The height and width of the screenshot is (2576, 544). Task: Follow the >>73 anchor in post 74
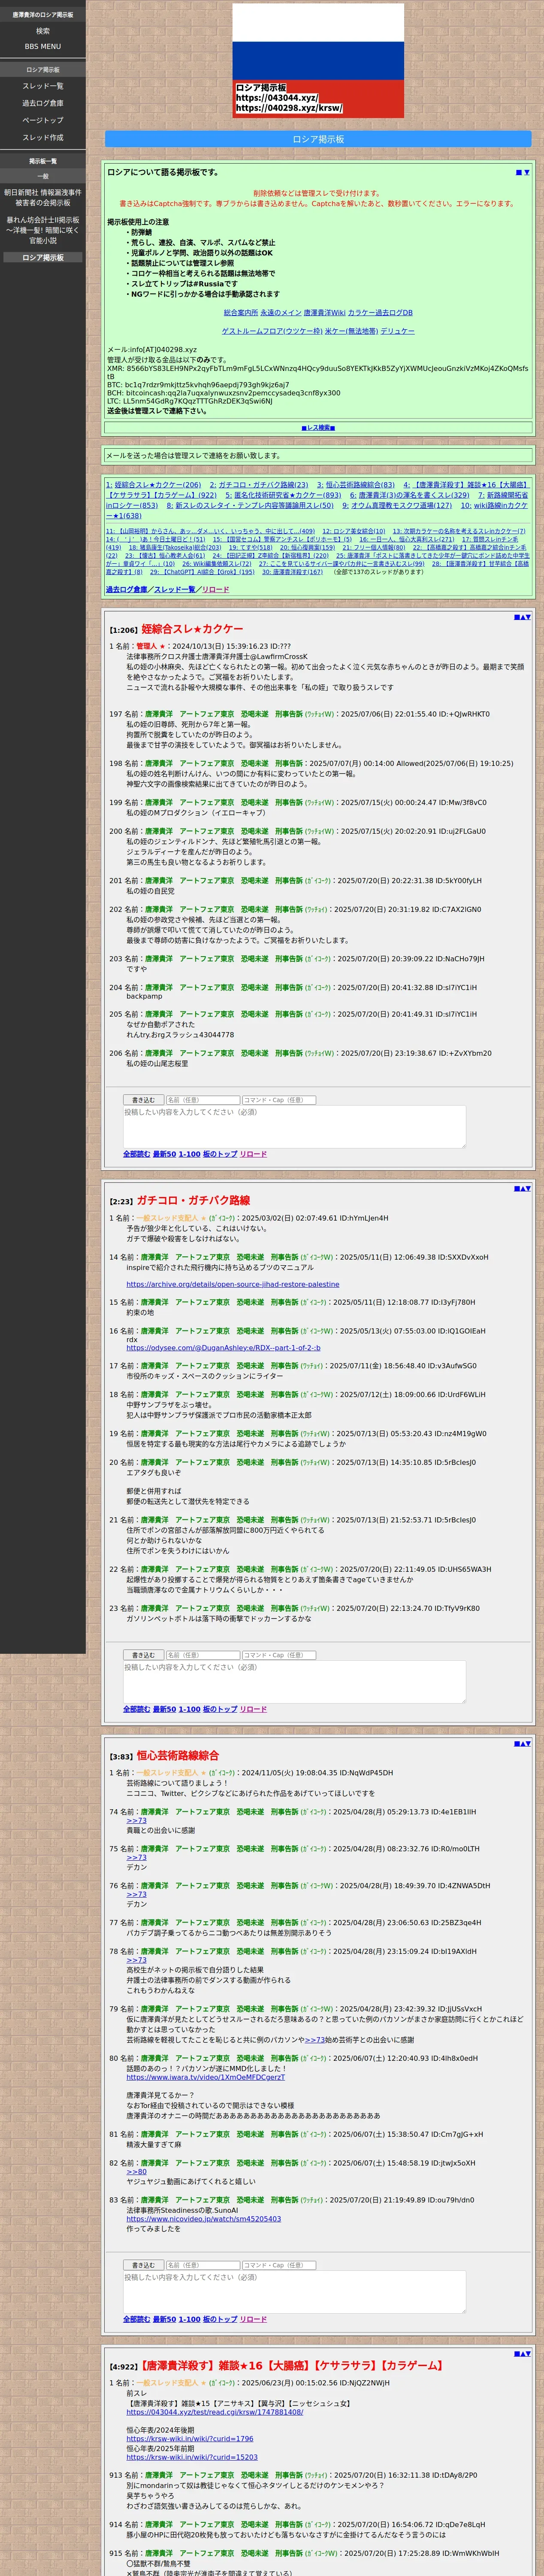coord(136,1821)
